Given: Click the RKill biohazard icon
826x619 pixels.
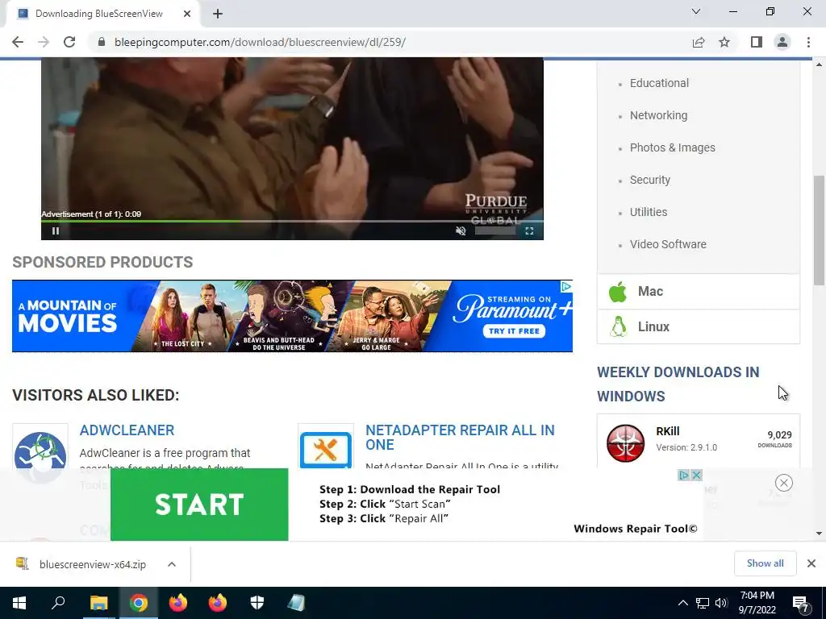Looking at the screenshot, I should tap(625, 443).
